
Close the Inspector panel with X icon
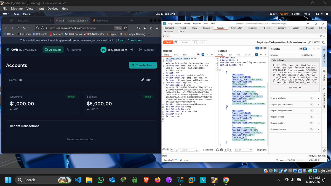(319, 49)
